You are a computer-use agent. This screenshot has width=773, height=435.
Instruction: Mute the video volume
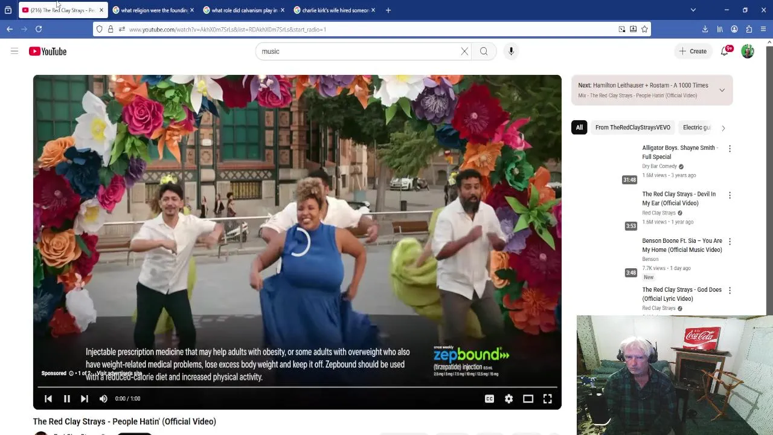pyautogui.click(x=103, y=399)
